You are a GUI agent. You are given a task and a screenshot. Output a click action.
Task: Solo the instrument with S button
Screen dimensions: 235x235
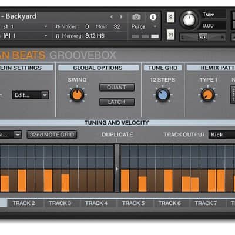click(170, 18)
